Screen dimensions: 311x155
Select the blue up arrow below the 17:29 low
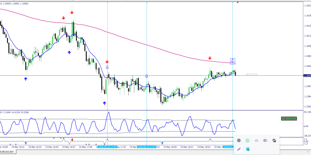pos(104,103)
